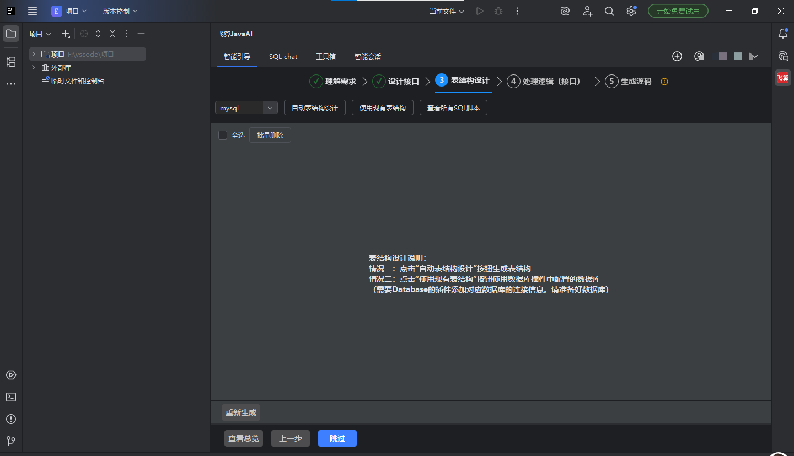Click the 查看所有SQL脚本 button
This screenshot has width=794, height=456.
(453, 108)
